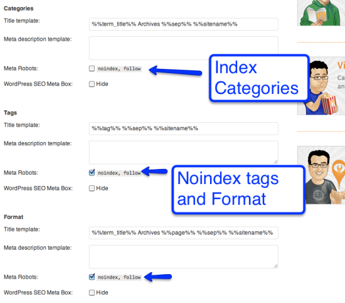Screen dimensions: 345x303
Task: Focus the Tags meta description box
Action: [184, 152]
